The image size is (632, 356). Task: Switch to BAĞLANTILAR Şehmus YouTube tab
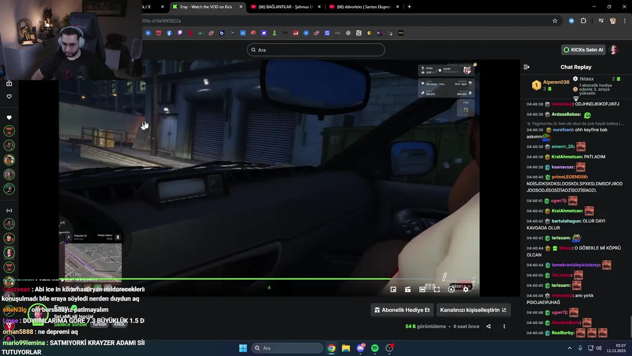[286, 7]
